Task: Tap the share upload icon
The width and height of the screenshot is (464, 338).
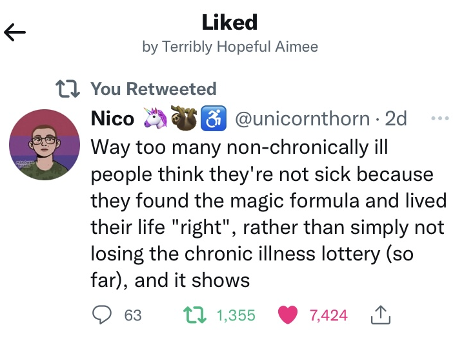Action: pos(382,315)
